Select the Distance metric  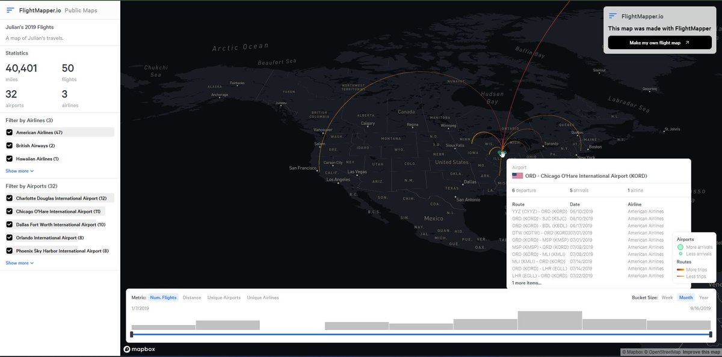coord(192,297)
